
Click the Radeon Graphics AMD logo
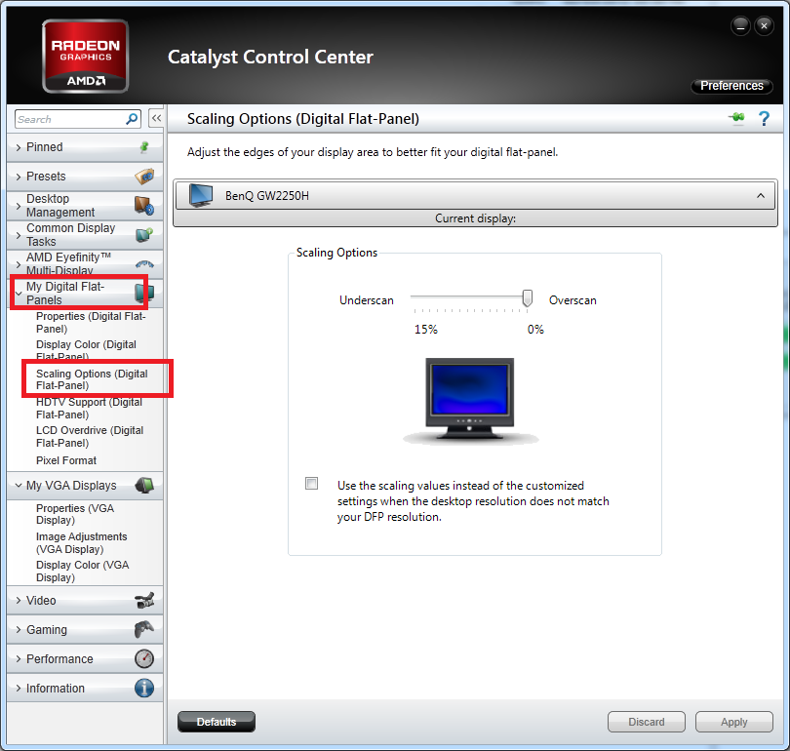tap(85, 57)
